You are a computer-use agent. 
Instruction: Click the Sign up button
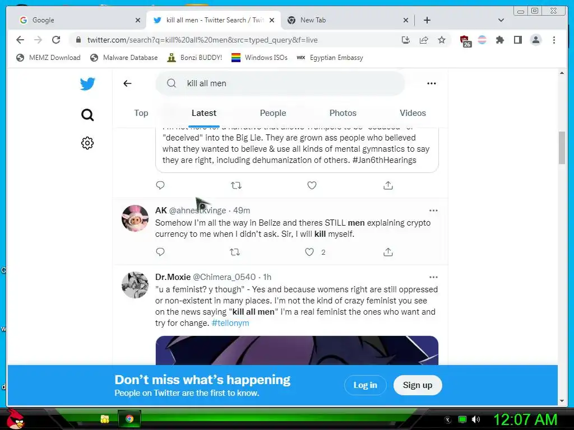pyautogui.click(x=418, y=385)
